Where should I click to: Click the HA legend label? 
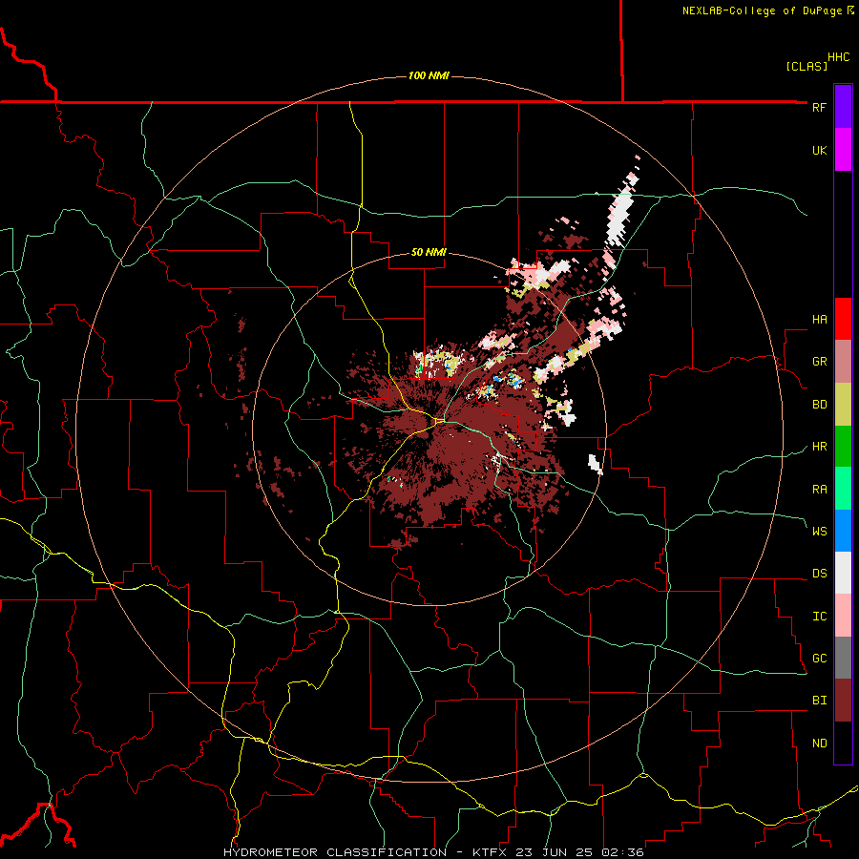click(x=819, y=319)
